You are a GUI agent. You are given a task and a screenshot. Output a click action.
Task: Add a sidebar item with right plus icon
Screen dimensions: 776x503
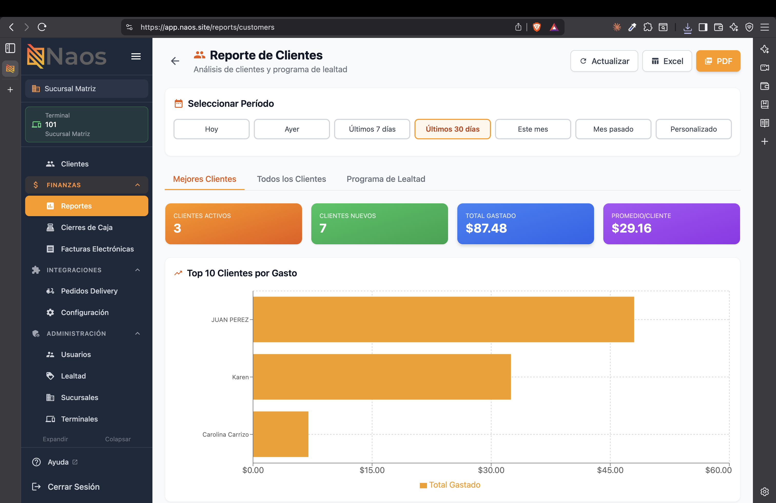pos(764,142)
